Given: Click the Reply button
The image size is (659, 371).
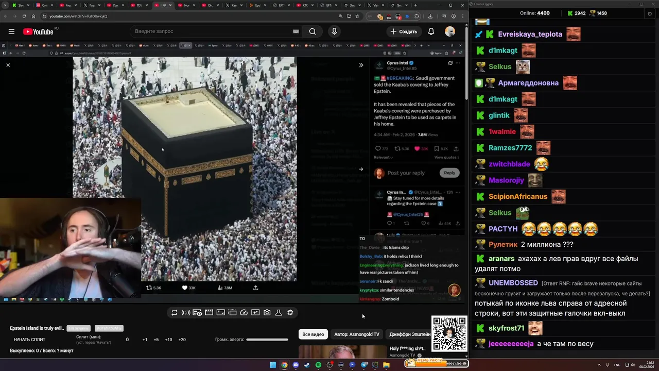Looking at the screenshot, I should [x=449, y=173].
